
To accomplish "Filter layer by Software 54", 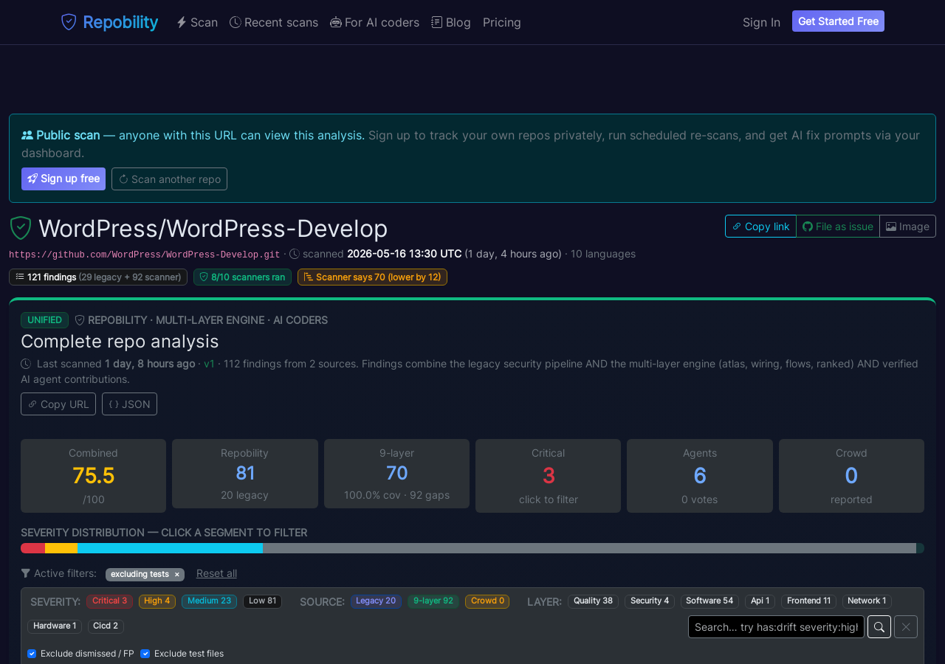I will pyautogui.click(x=709, y=601).
